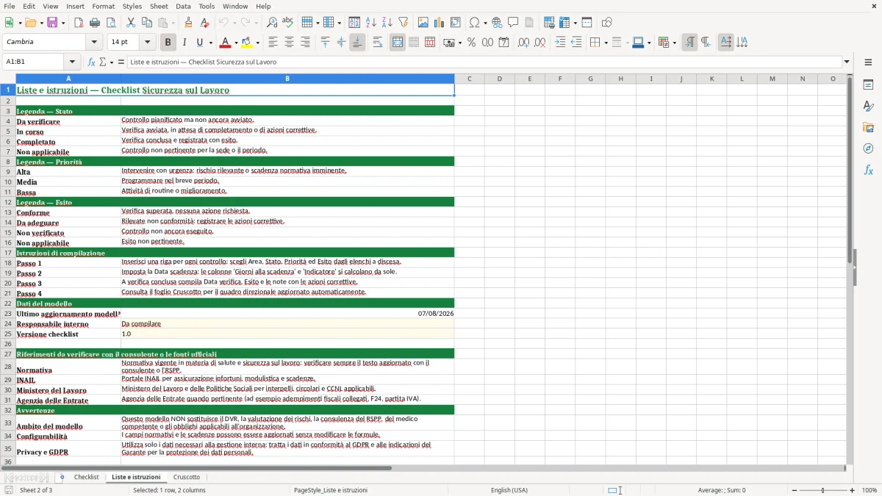Screen dimensions: 882x496
Task: Open the Function Wizard fx icon
Action: point(91,62)
